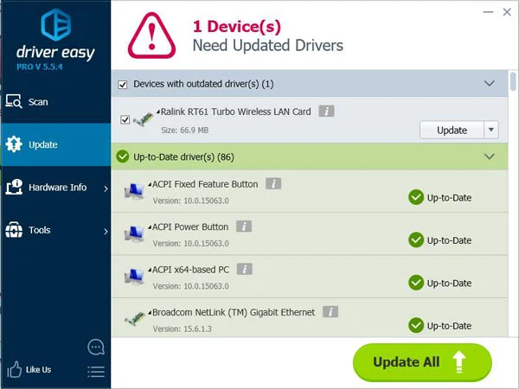Select the Update gear icon in sidebar

14,144
